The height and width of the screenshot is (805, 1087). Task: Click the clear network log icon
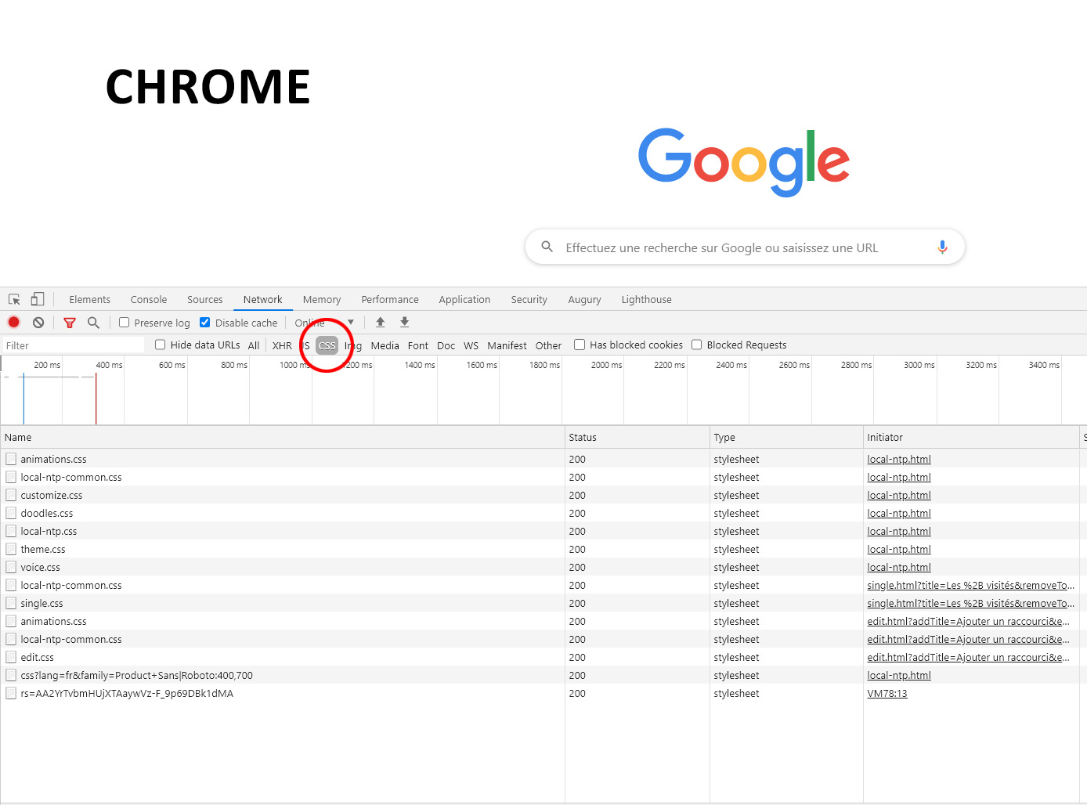click(x=38, y=322)
